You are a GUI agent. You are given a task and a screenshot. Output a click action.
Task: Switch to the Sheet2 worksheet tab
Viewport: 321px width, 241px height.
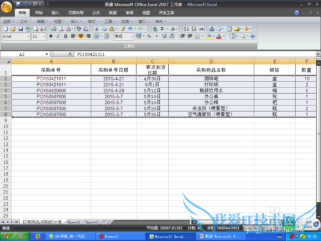click(74, 222)
